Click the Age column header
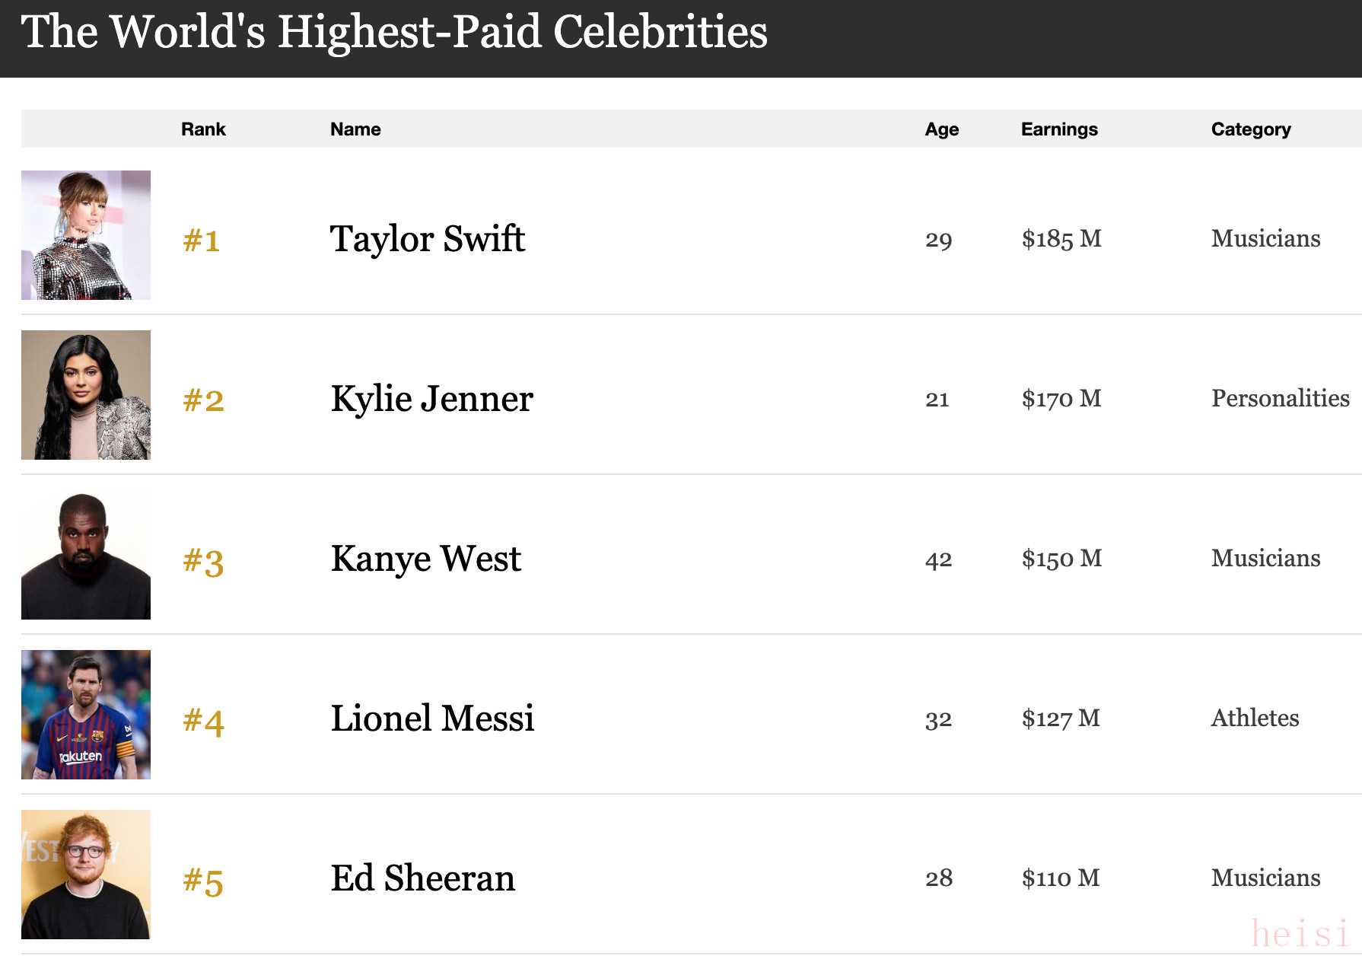Image resolution: width=1362 pixels, height=956 pixels. point(941,129)
